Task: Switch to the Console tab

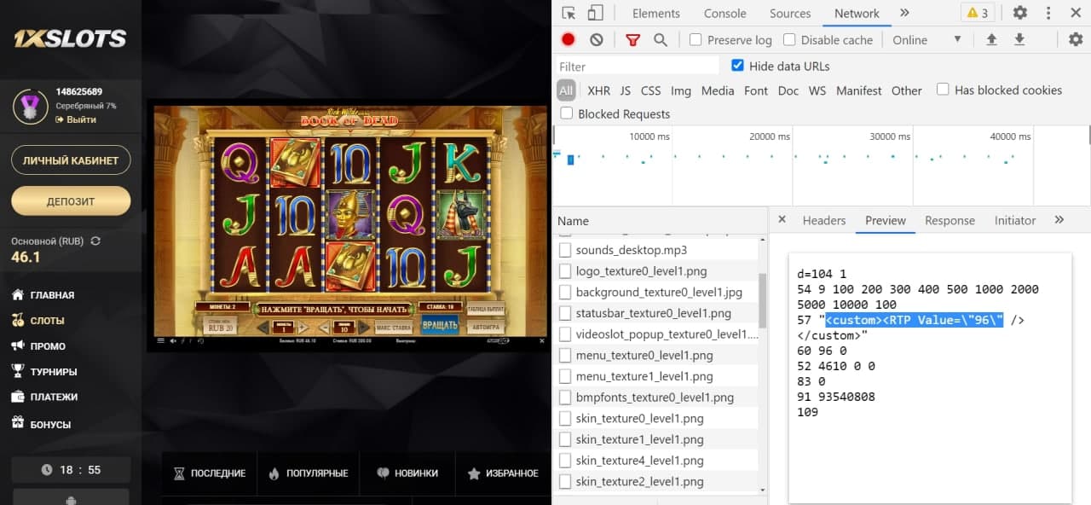Action: click(724, 14)
